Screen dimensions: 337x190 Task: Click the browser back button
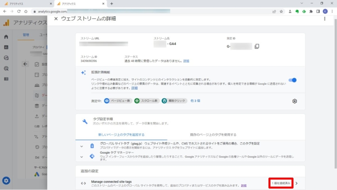(x=5, y=11)
